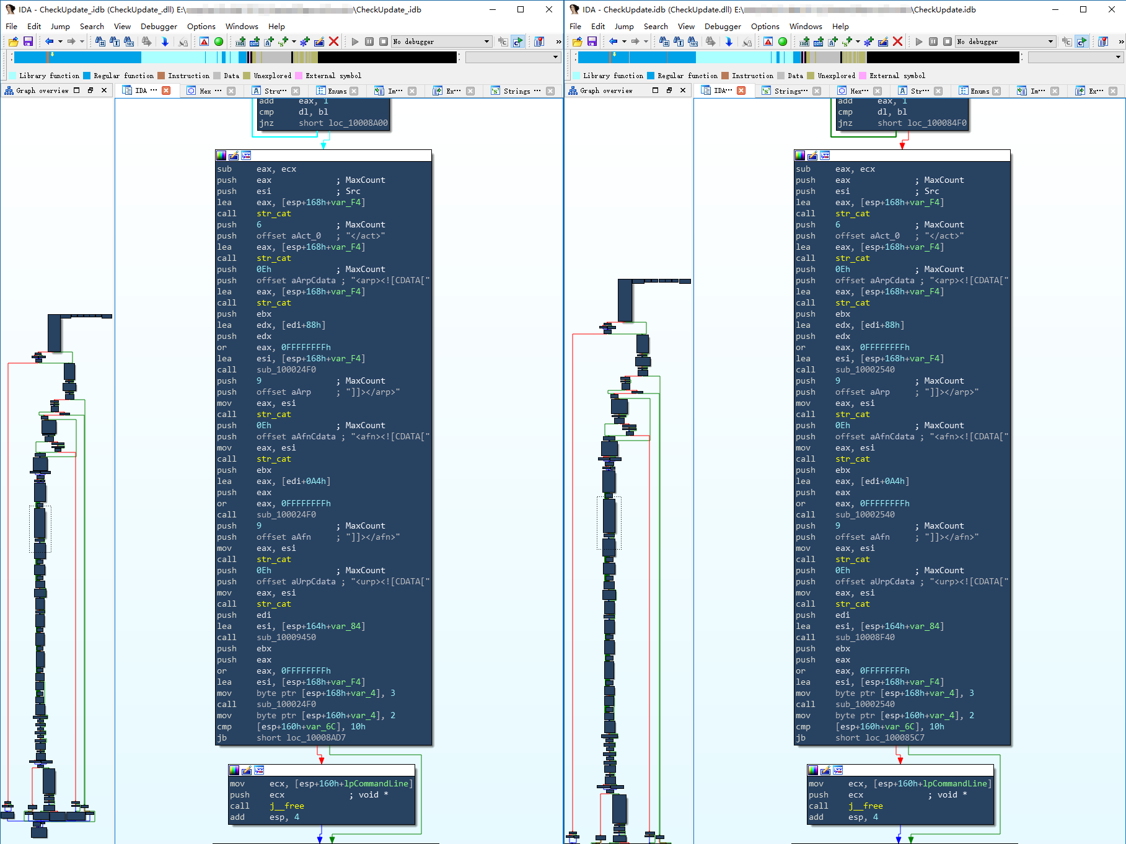The height and width of the screenshot is (844, 1126).
Task: Open the empty navigation combo box, left window
Action: pos(512,57)
